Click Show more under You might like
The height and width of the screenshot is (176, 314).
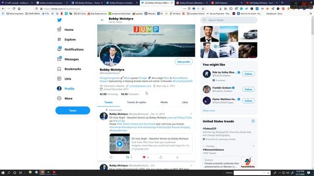(x=209, y=110)
